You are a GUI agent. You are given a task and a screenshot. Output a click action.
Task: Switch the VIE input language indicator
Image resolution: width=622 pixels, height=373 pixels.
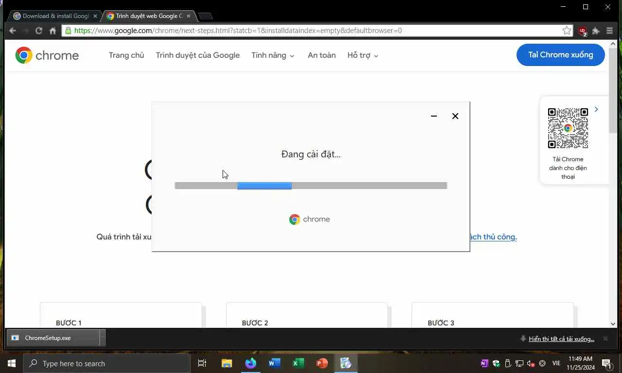pyautogui.click(x=556, y=363)
